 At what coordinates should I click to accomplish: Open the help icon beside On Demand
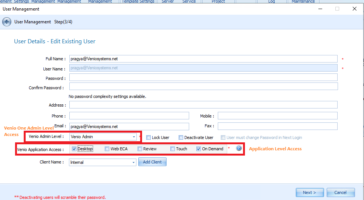(x=239, y=148)
